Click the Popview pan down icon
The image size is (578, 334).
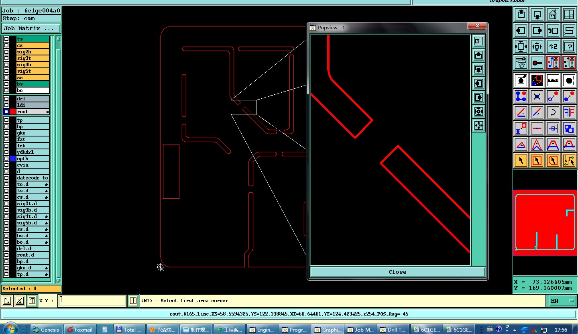pyautogui.click(x=478, y=69)
